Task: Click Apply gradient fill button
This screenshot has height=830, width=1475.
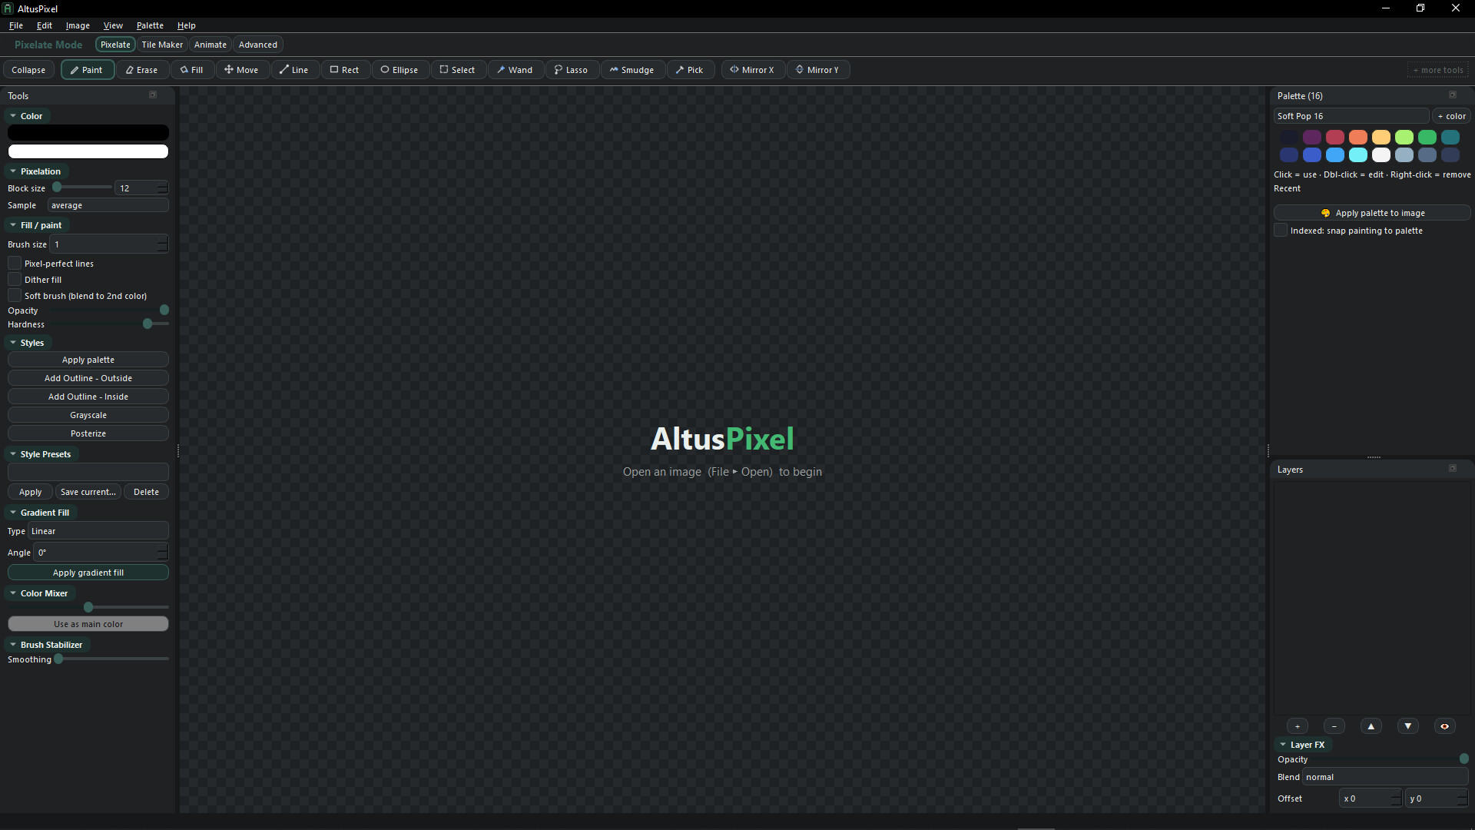Action: tap(88, 573)
